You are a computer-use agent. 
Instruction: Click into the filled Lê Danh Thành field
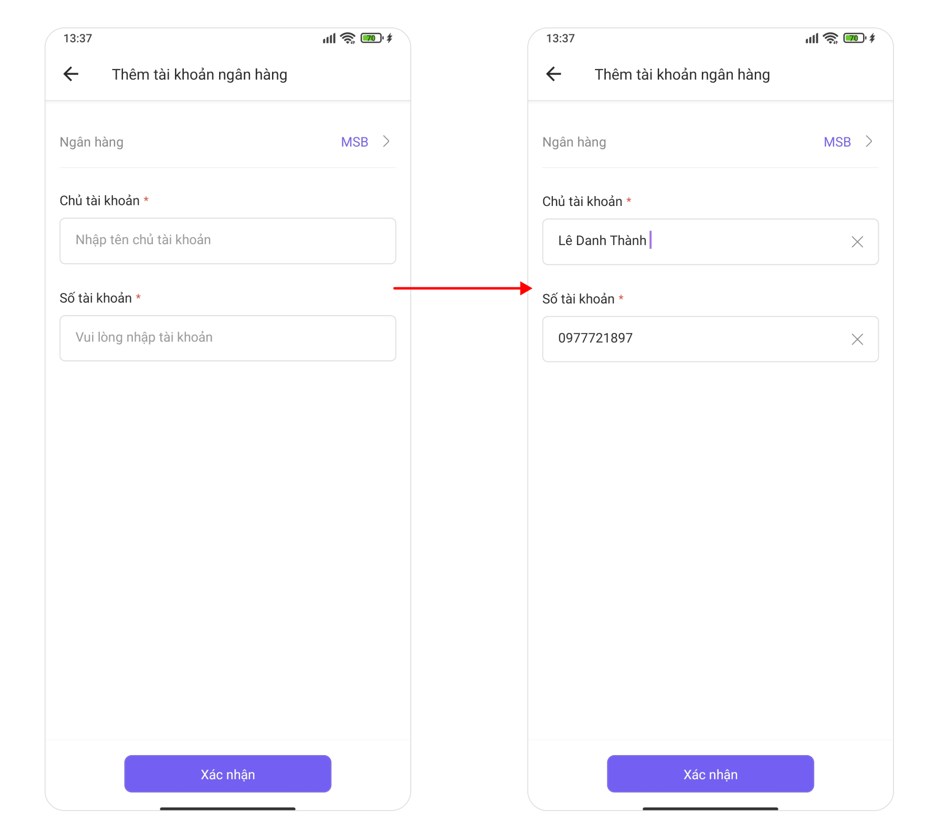tap(696, 242)
